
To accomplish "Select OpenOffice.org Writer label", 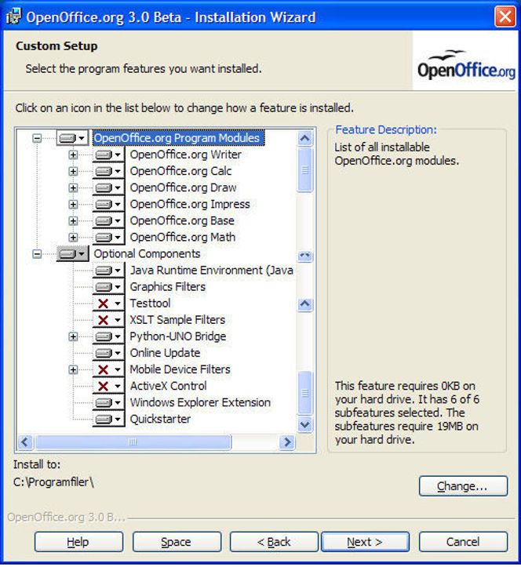I will 186,154.
